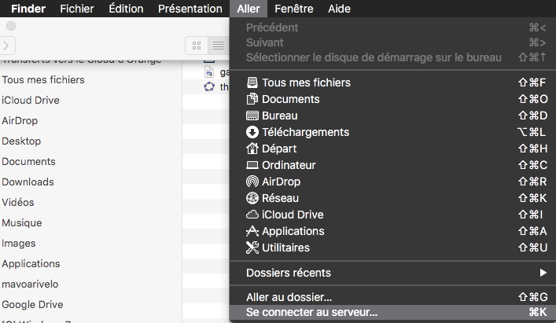Click the Tous mes fichiers menu icon
Image resolution: width=556 pixels, height=323 pixels.
pyautogui.click(x=252, y=83)
